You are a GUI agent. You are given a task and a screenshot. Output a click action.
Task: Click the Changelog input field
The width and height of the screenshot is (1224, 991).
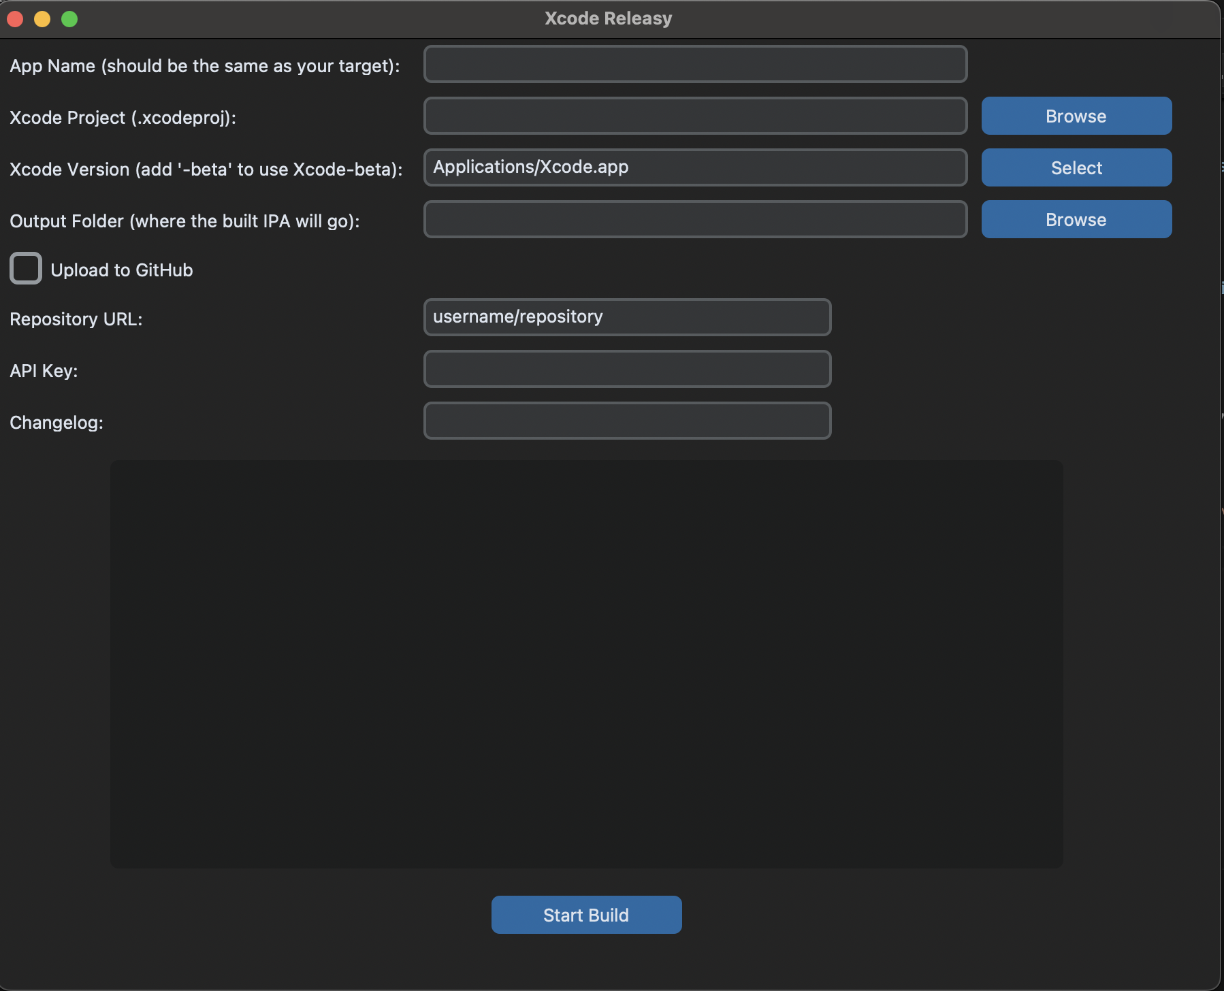click(x=627, y=421)
